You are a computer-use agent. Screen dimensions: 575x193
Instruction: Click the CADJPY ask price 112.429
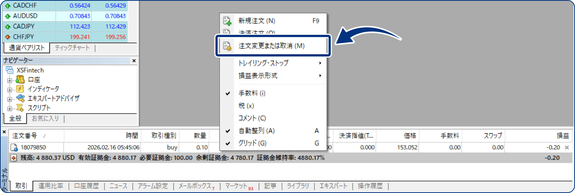coord(116,27)
